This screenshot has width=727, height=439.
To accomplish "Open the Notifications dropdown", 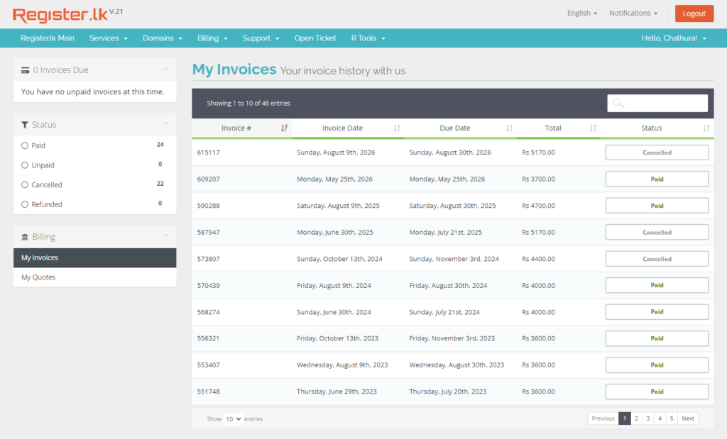I will click(x=633, y=13).
